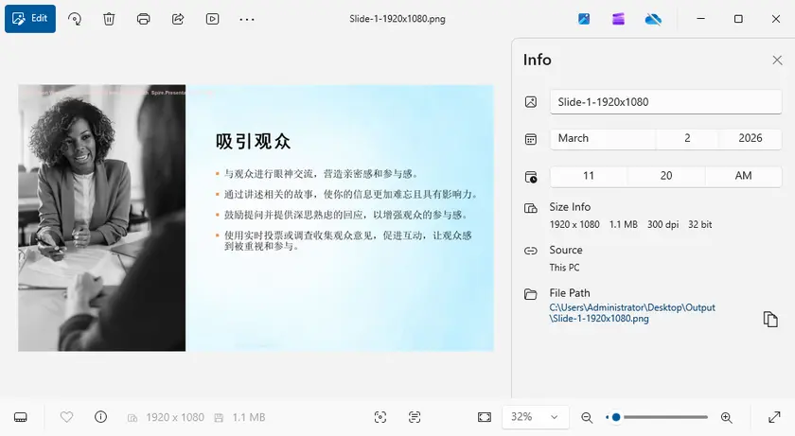The height and width of the screenshot is (436, 795).
Task: Close the Photos window
Action: point(776,19)
